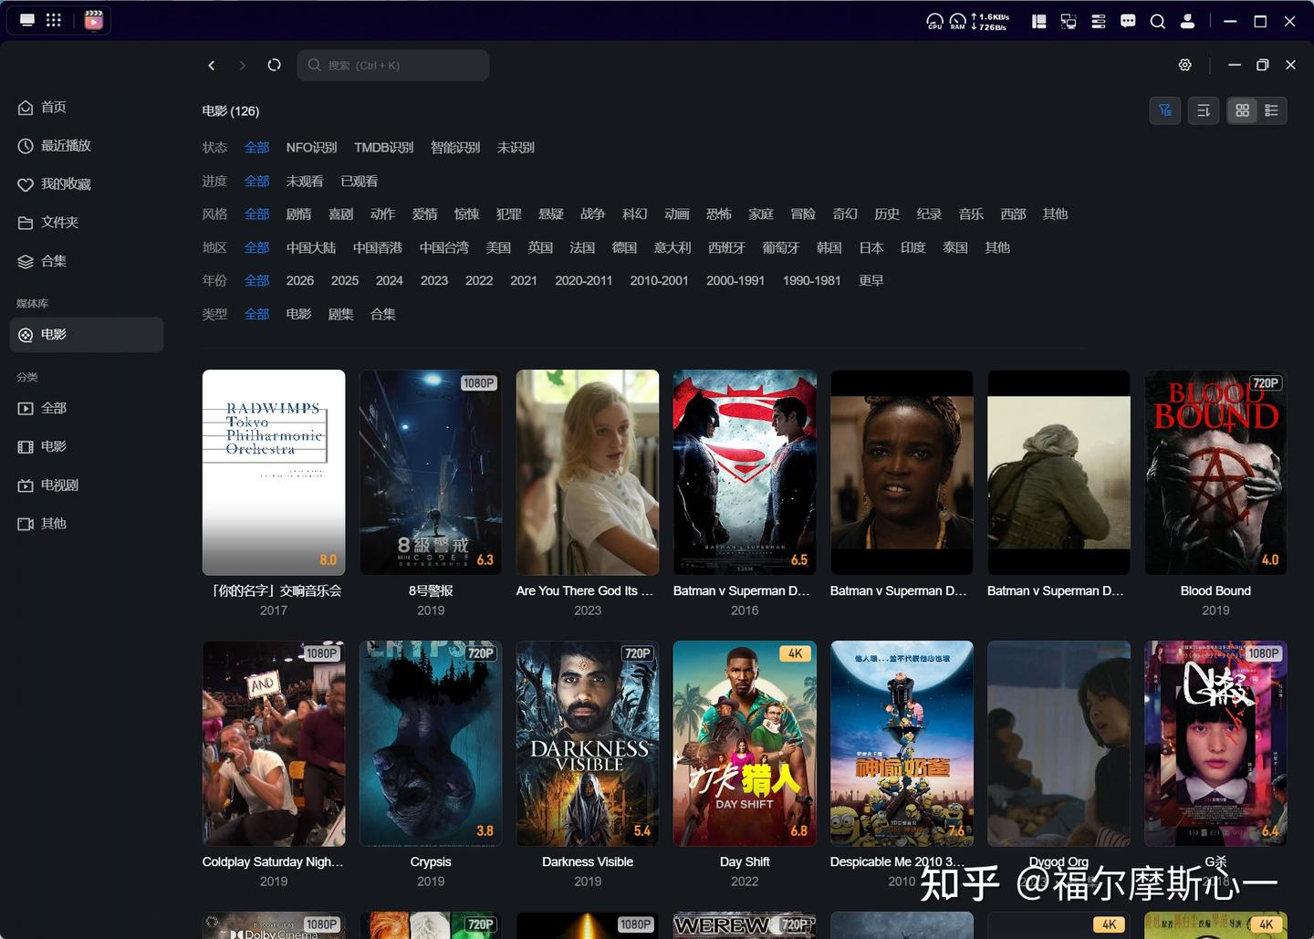Select 电影 under 媒体库
This screenshot has height=939, width=1314.
87,335
